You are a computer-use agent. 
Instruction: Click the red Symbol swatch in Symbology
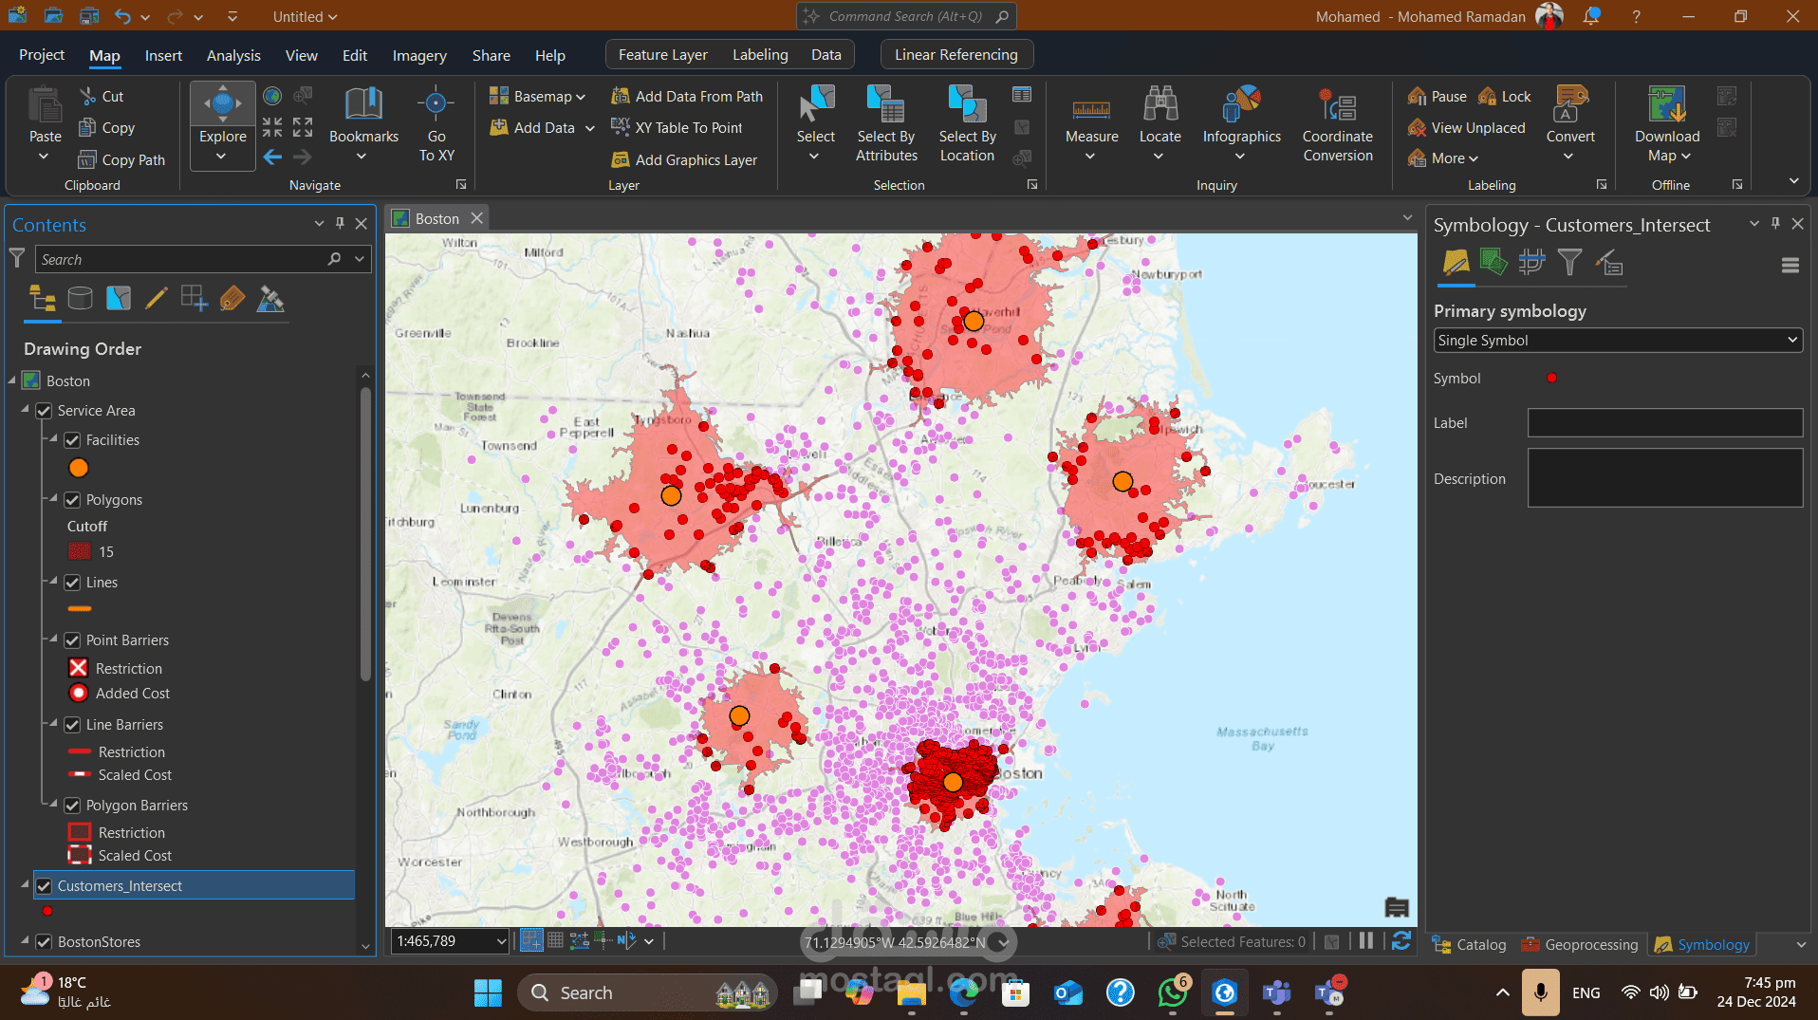1551,378
